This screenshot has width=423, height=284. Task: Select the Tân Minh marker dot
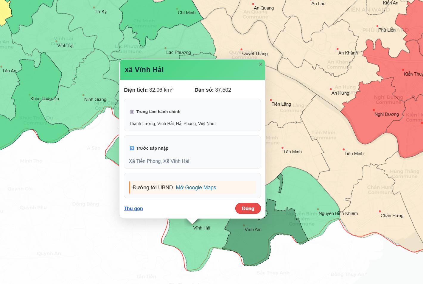(x=282, y=148)
